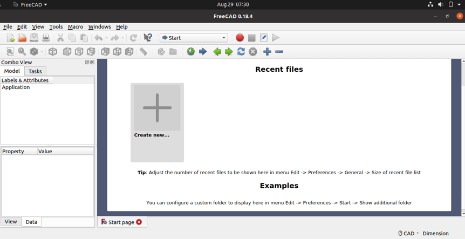
Task: Click the Measure distance ruler icon
Action: point(143,52)
